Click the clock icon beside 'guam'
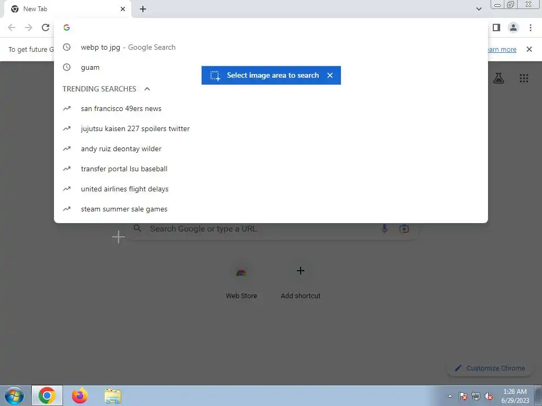 pyautogui.click(x=67, y=67)
